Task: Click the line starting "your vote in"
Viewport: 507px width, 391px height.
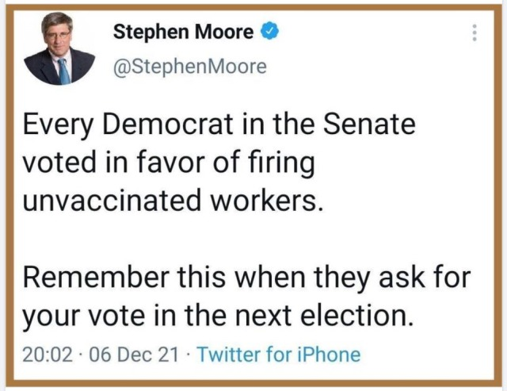Action: pyautogui.click(x=218, y=316)
